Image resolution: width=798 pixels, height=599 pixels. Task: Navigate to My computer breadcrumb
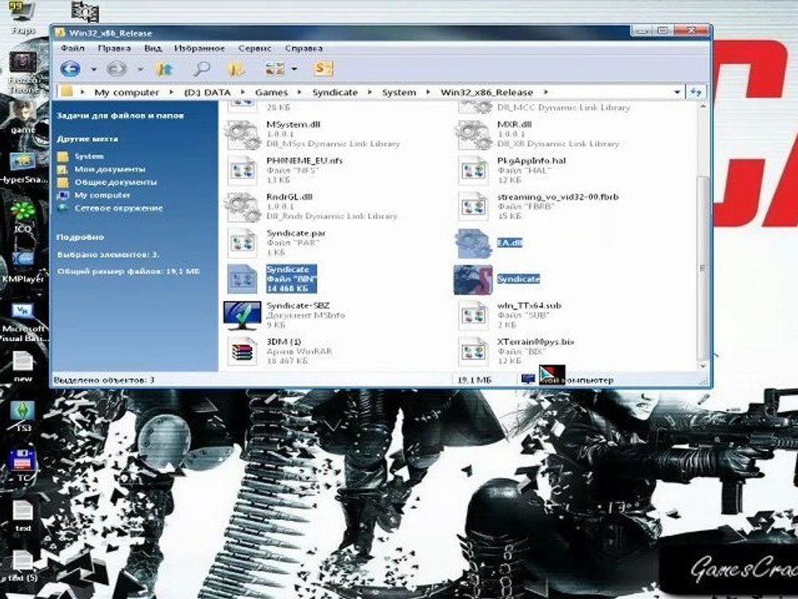126,92
